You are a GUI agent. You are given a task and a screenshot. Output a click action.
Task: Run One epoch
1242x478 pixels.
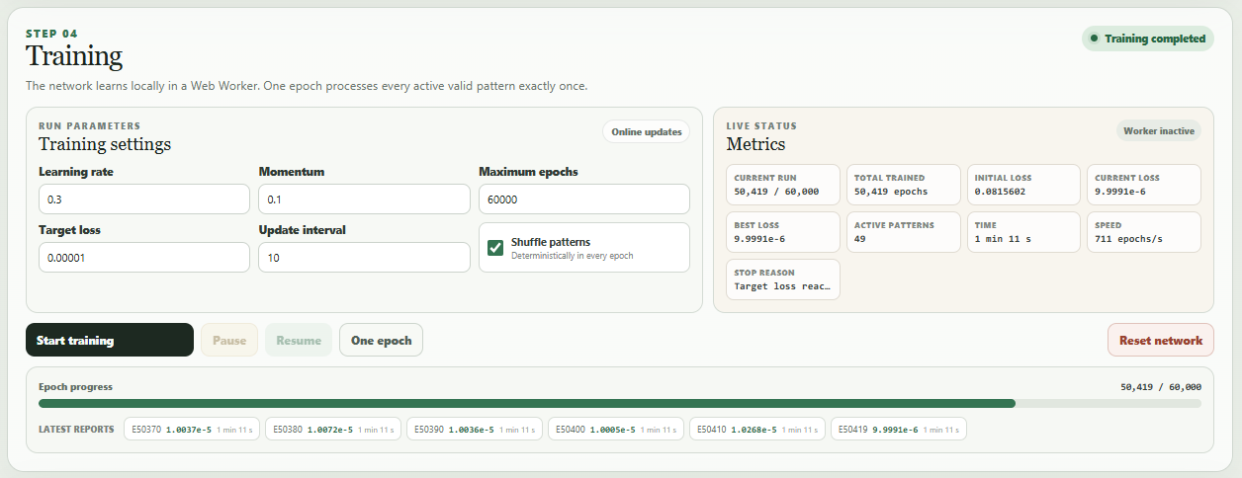pos(381,340)
